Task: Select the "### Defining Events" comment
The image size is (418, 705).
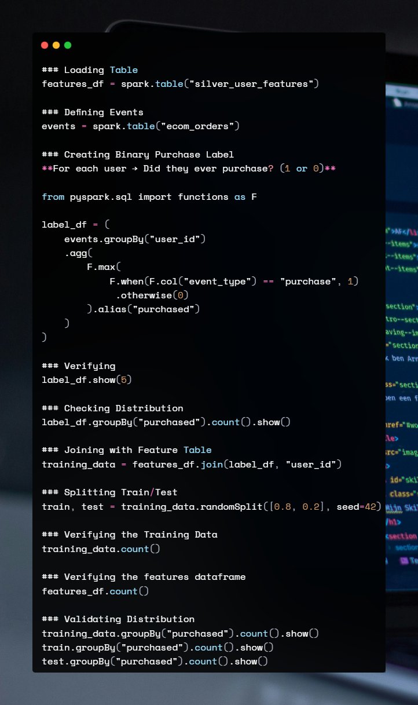Action: 93,112
